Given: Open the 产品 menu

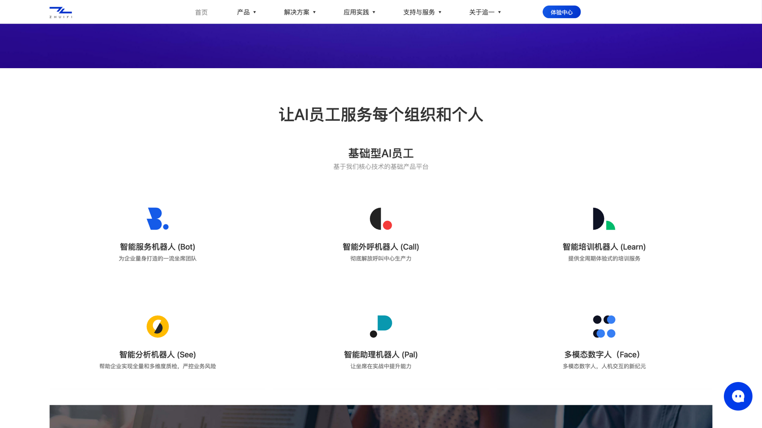Looking at the screenshot, I should pyautogui.click(x=243, y=12).
